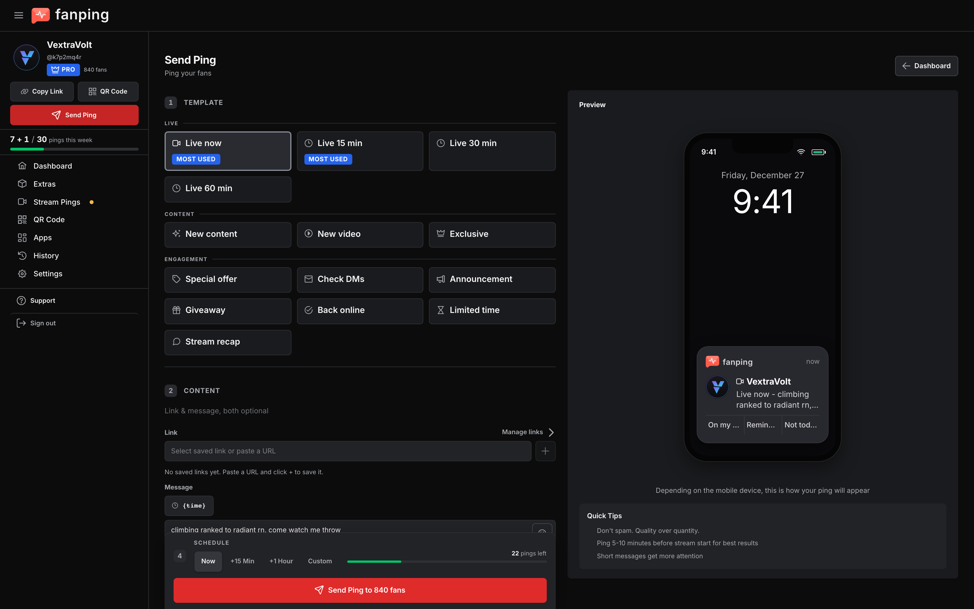Open the QR Code button beside Copy Link
Image resolution: width=974 pixels, height=609 pixels.
click(x=108, y=91)
